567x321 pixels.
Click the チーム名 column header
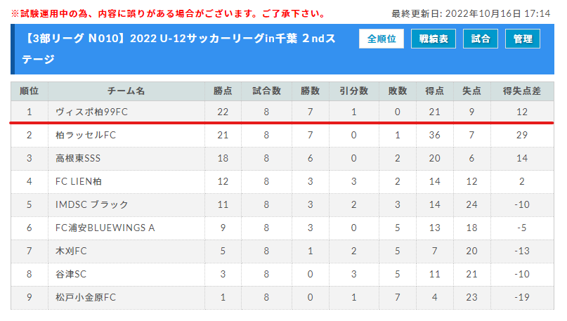(126, 91)
